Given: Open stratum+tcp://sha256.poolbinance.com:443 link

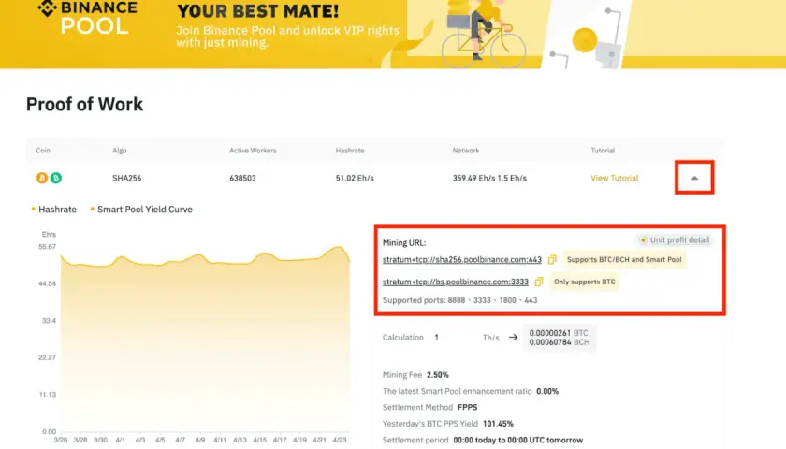Looking at the screenshot, I should pyautogui.click(x=461, y=260).
